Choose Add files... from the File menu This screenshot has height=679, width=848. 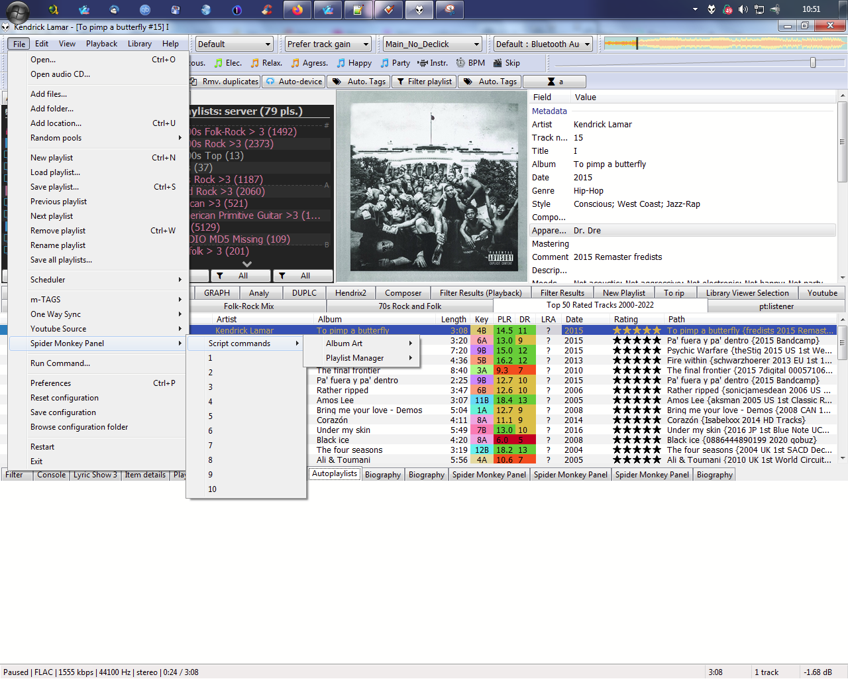pos(98,94)
